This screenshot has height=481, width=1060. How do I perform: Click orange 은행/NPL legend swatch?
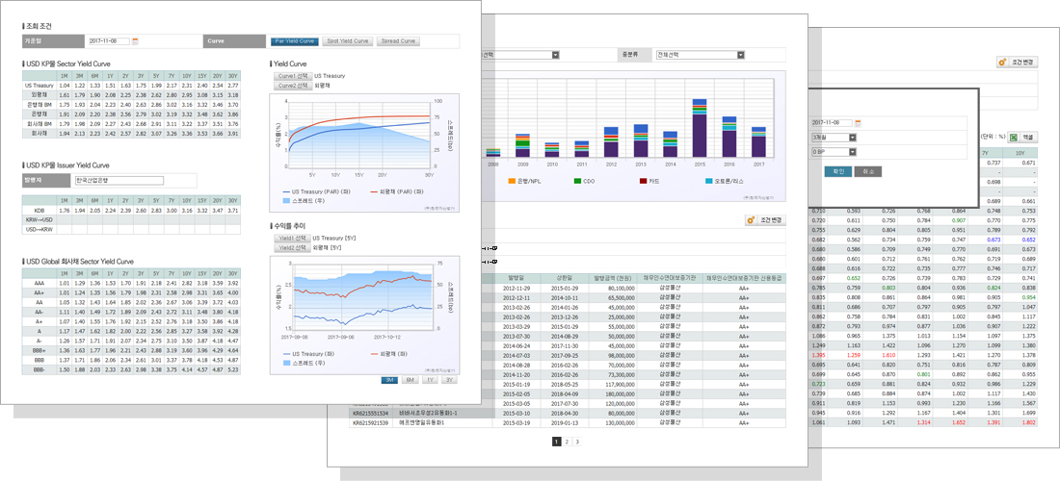click(512, 181)
